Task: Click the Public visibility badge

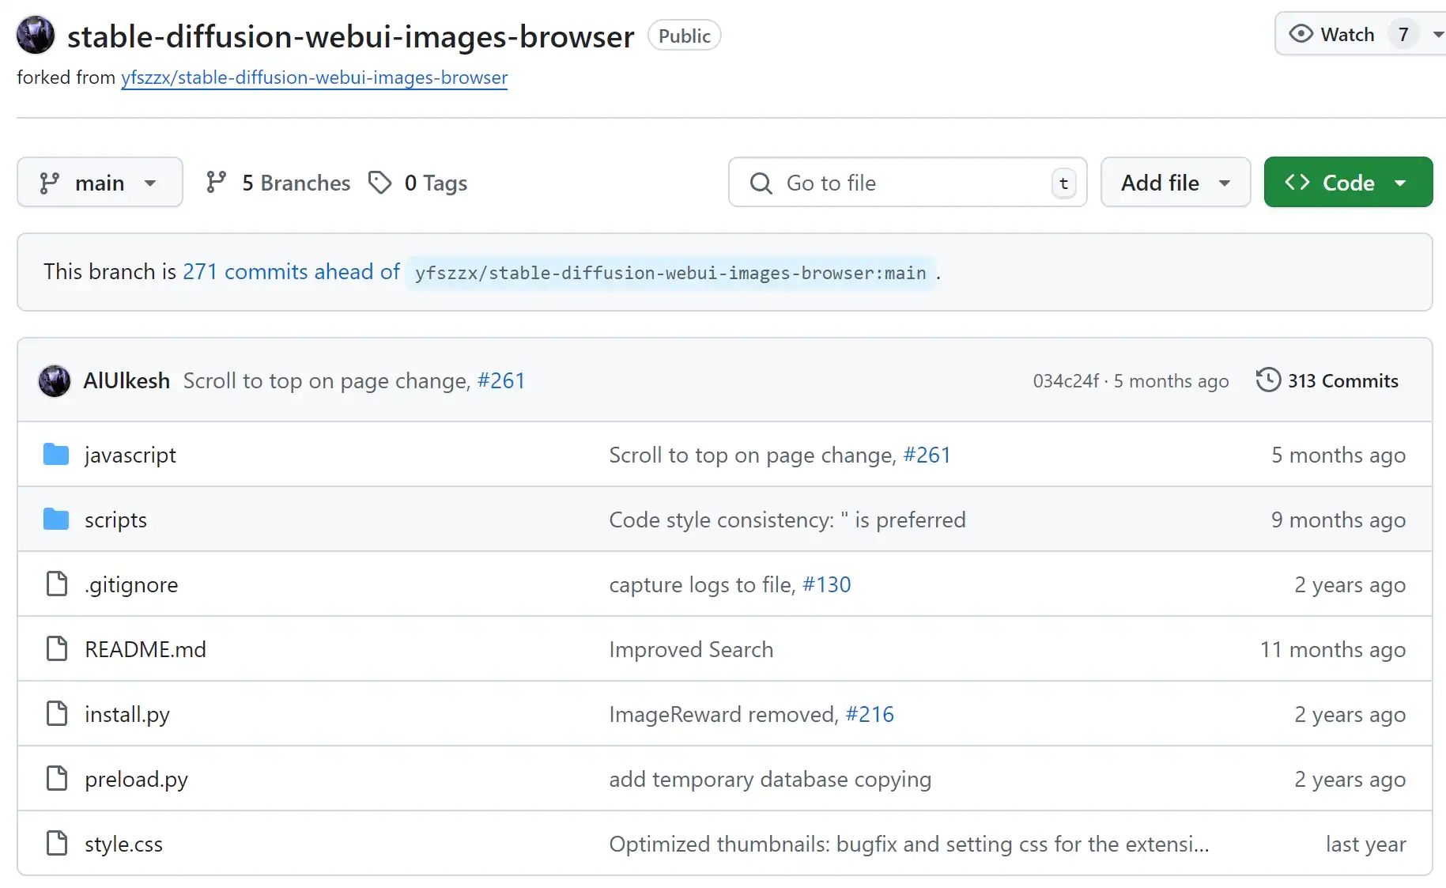Action: (x=685, y=36)
